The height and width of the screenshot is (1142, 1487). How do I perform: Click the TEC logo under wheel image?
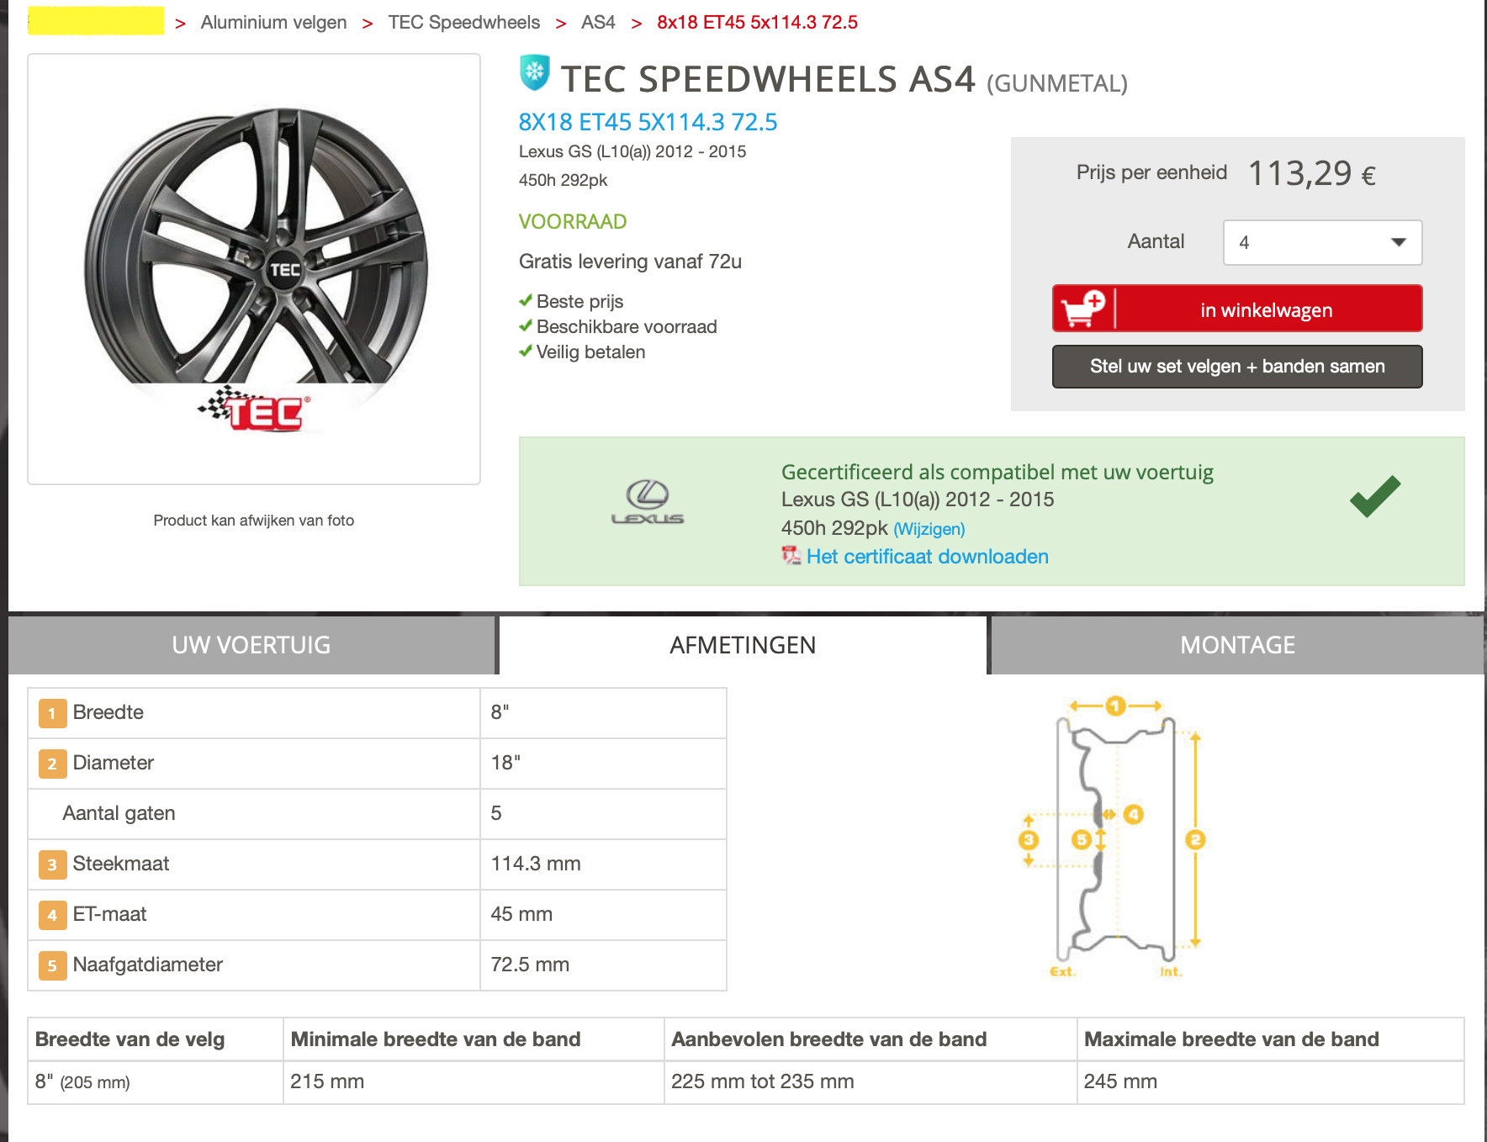point(257,410)
